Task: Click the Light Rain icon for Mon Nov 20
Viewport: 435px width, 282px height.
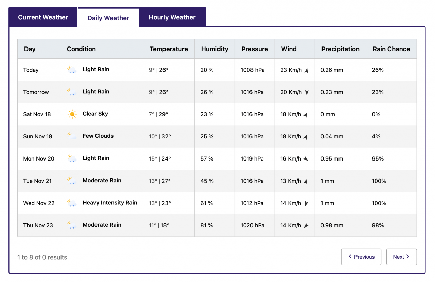Action: tap(72, 158)
